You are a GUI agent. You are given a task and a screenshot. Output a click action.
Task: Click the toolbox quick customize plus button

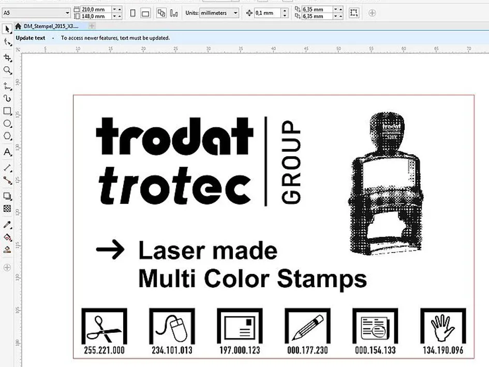7,268
